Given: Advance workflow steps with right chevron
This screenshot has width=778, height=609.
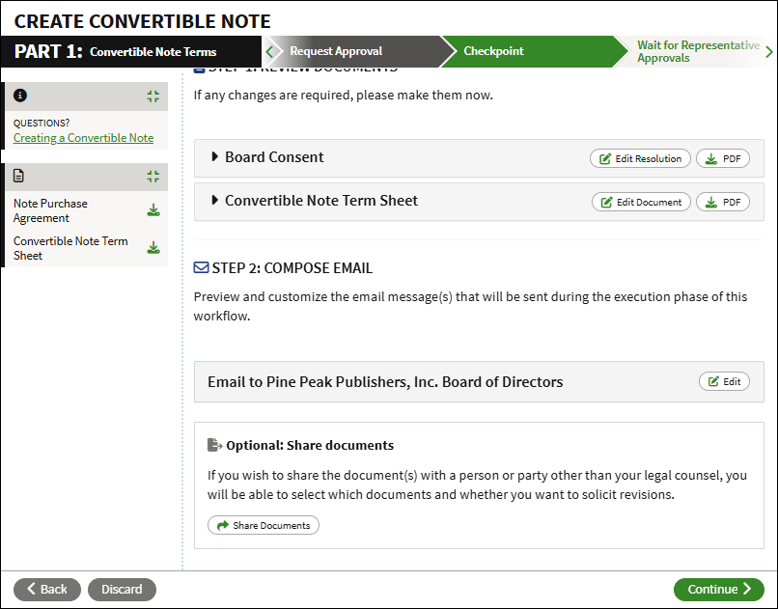Looking at the screenshot, I should tap(769, 51).
